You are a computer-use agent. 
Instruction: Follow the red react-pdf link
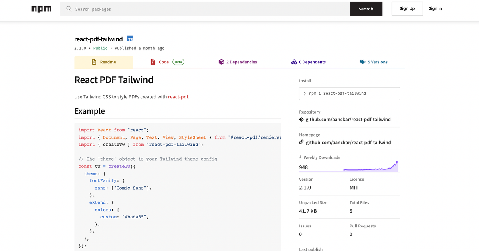[178, 97]
